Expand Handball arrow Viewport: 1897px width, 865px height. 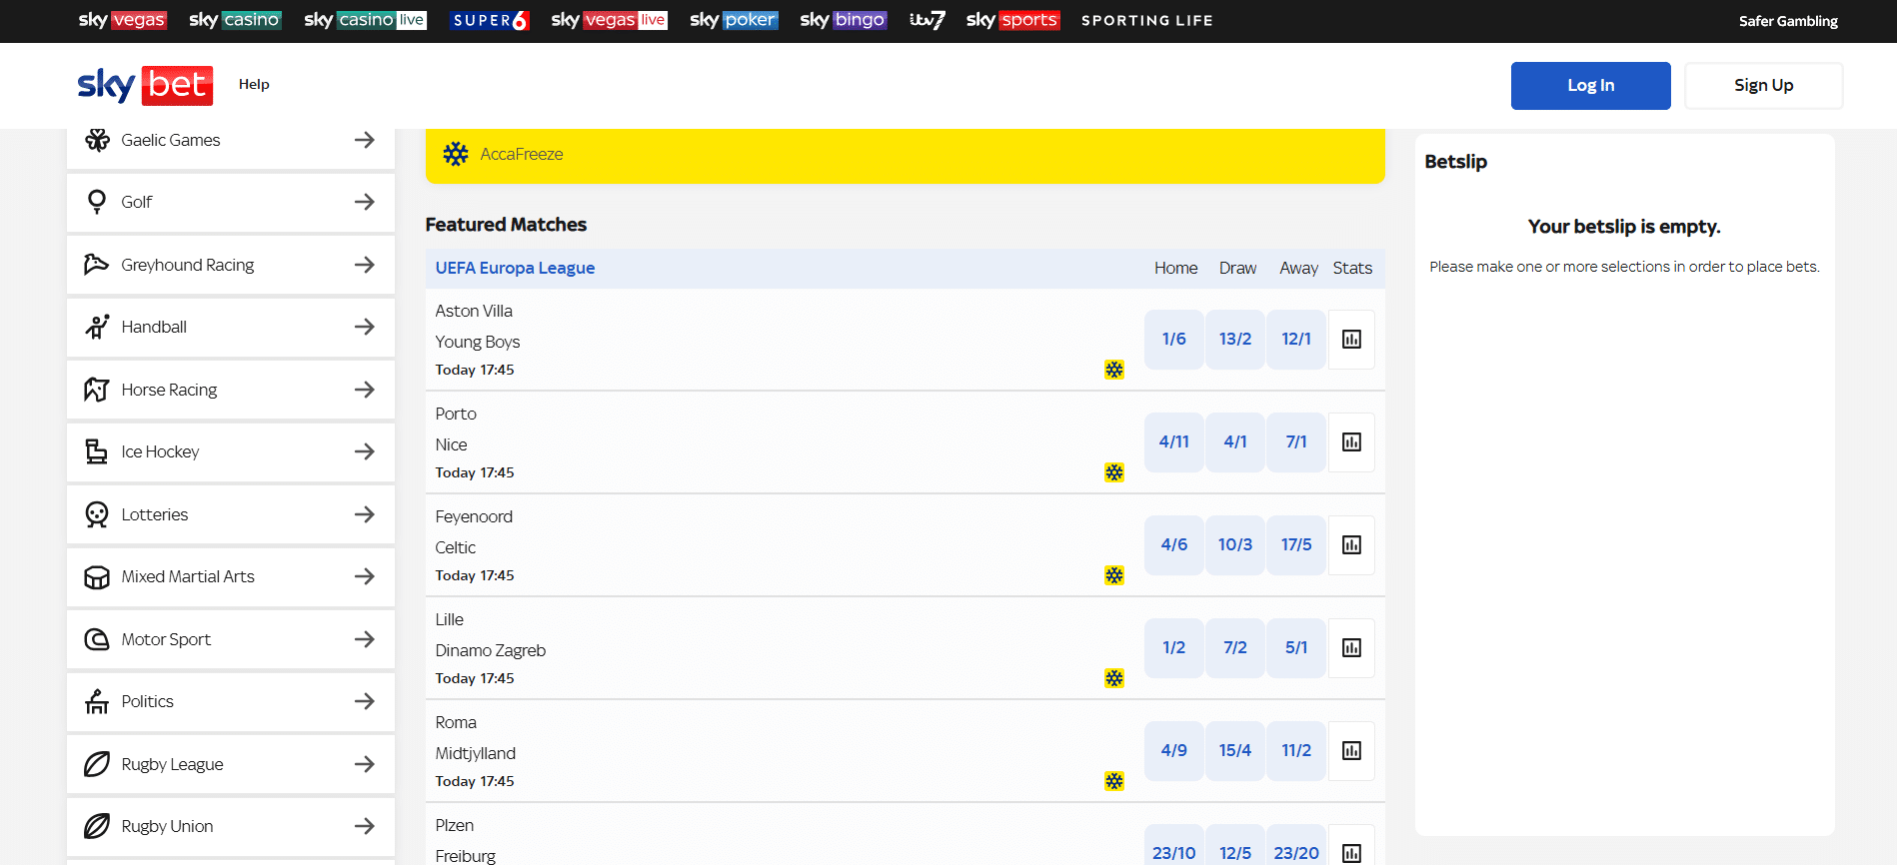coord(365,327)
